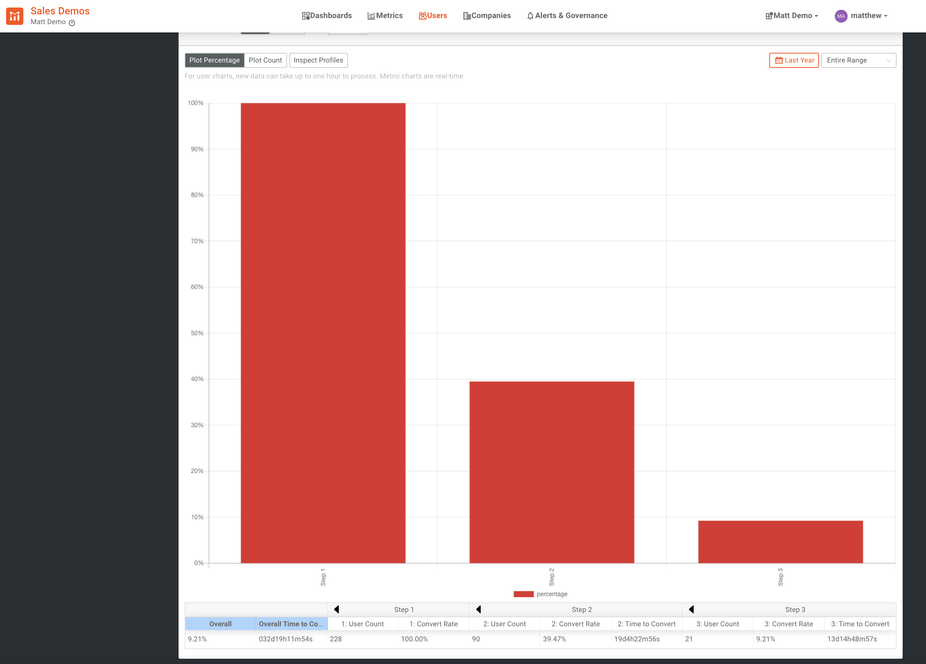The width and height of the screenshot is (926, 664).
Task: Click the Dashboards grid icon
Action: (x=306, y=16)
